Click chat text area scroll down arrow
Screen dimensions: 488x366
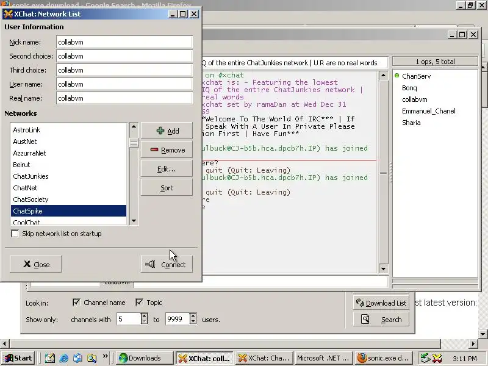384,269
